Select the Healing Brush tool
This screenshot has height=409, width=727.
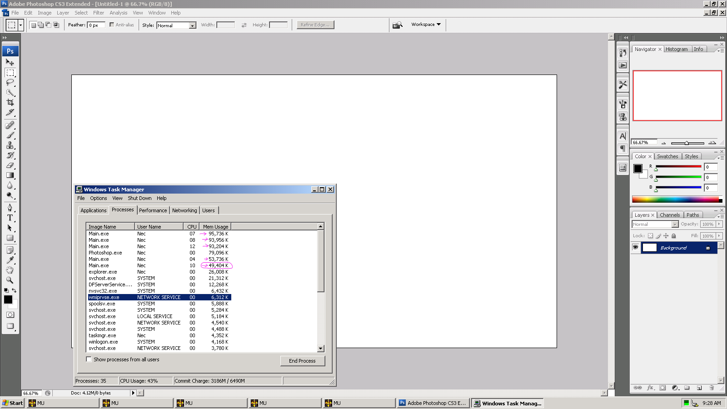[10, 125]
